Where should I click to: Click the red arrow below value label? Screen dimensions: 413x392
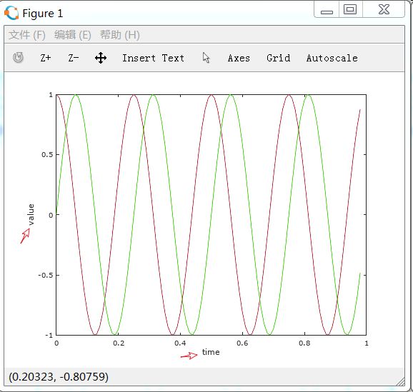click(x=25, y=236)
